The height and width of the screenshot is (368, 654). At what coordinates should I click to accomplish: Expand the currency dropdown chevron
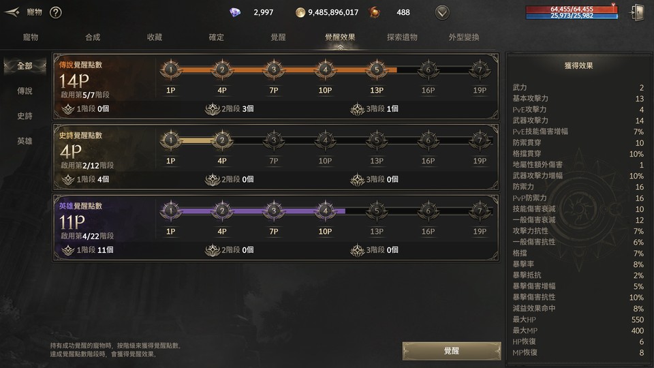click(442, 12)
